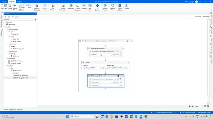Select Write CSV activity
Image resolution: width=213 pixels, height=119 pixels.
coord(16,34)
